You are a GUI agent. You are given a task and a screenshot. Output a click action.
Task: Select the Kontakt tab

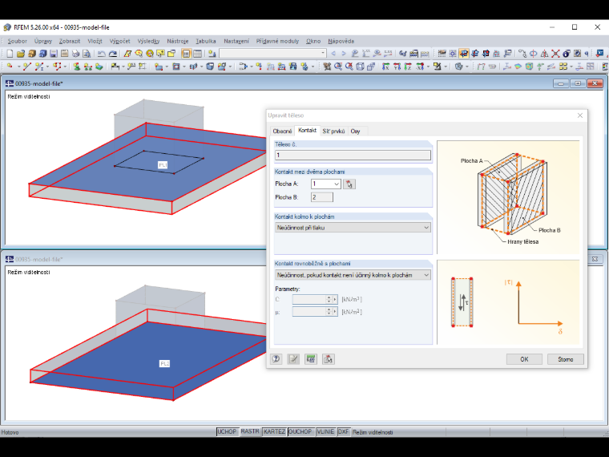tap(307, 130)
